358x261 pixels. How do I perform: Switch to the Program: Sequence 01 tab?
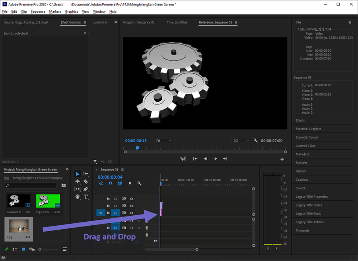click(x=139, y=22)
